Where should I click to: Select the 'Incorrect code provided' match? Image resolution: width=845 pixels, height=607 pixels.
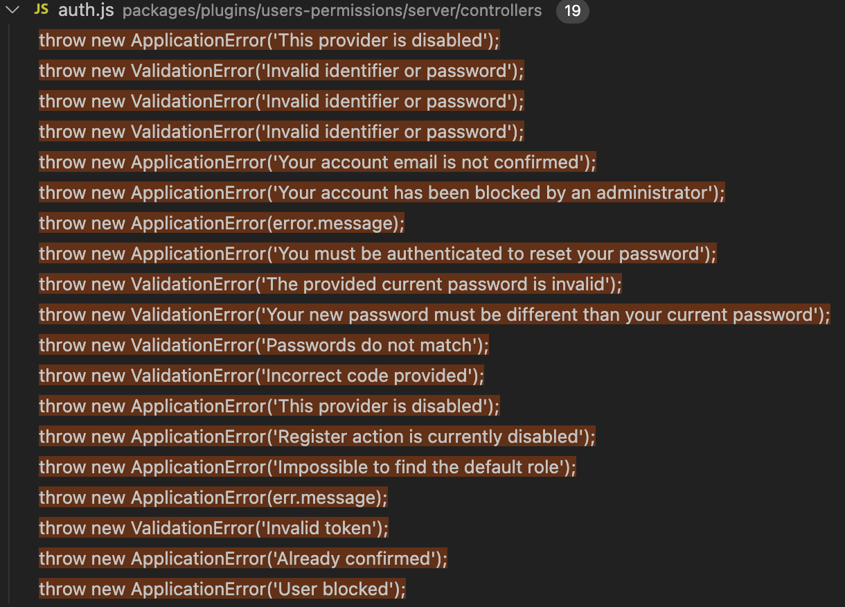[260, 375]
